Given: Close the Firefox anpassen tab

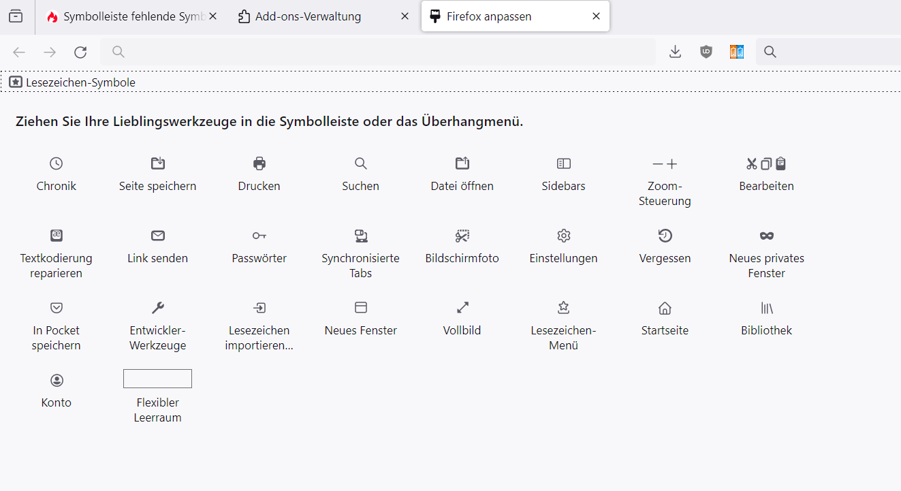Looking at the screenshot, I should pos(597,16).
